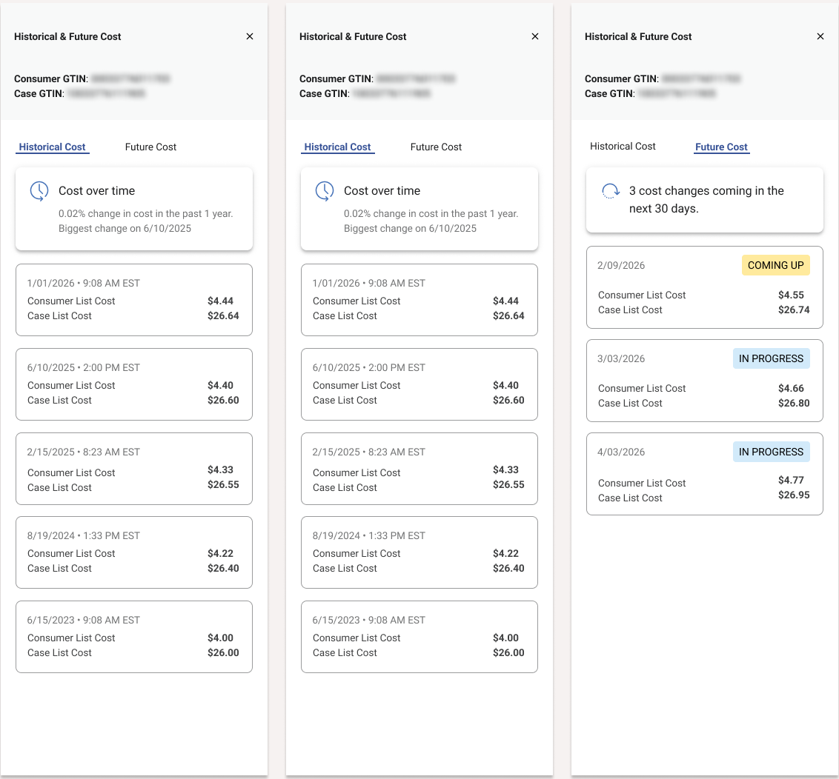Click the 3 cost changes coming summary card
Image resolution: width=839 pixels, height=779 pixels.
(705, 199)
